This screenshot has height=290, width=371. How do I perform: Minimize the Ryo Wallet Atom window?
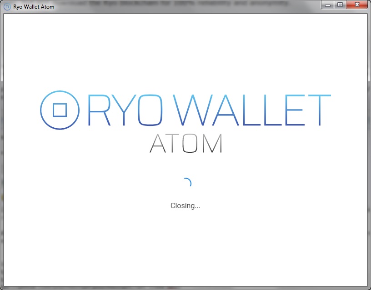pyautogui.click(x=328, y=5)
